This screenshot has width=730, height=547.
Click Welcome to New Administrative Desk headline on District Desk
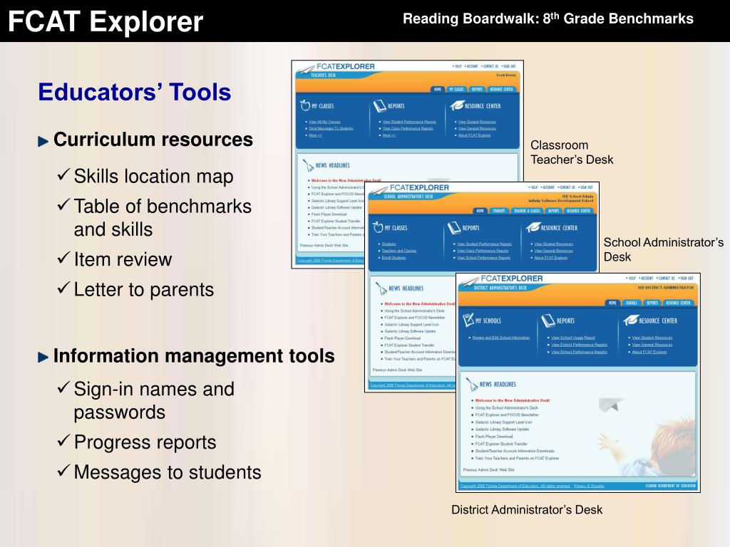[x=512, y=400]
